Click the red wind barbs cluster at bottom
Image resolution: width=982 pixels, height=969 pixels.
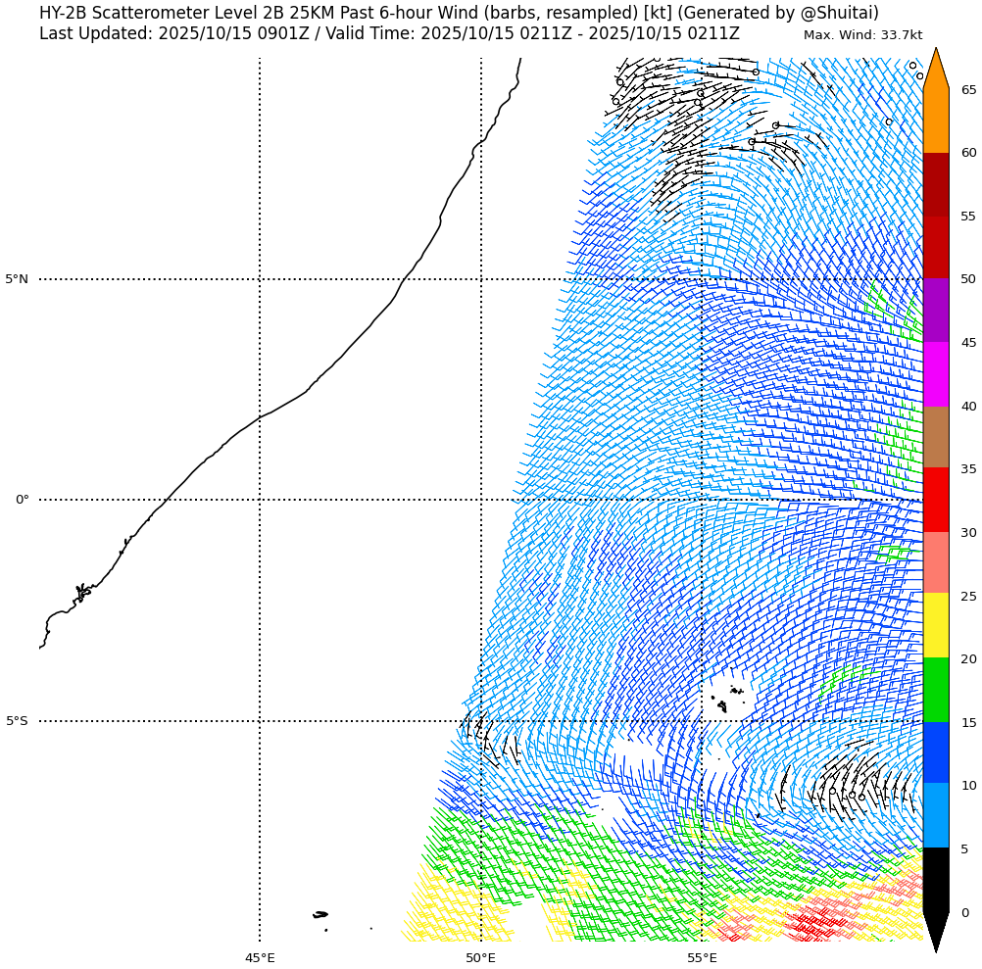[x=815, y=922]
